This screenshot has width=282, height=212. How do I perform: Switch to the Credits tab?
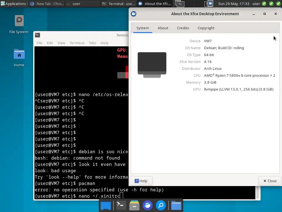tap(183, 28)
